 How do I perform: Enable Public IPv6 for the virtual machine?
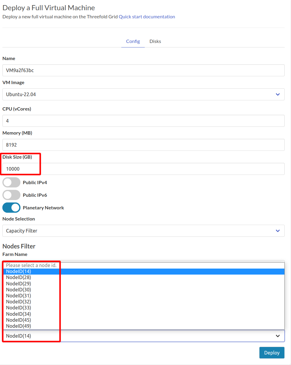(11, 195)
